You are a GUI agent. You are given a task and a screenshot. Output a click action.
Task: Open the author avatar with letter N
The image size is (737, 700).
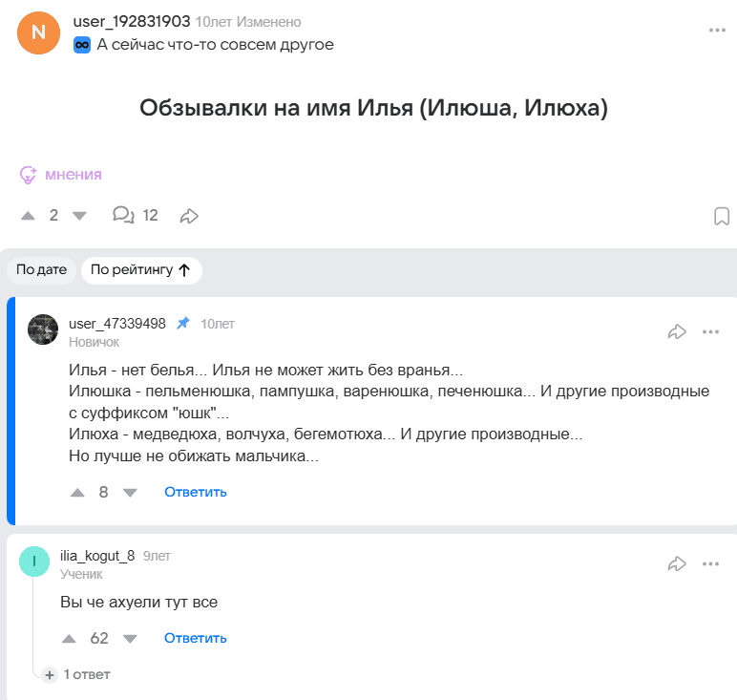[38, 32]
